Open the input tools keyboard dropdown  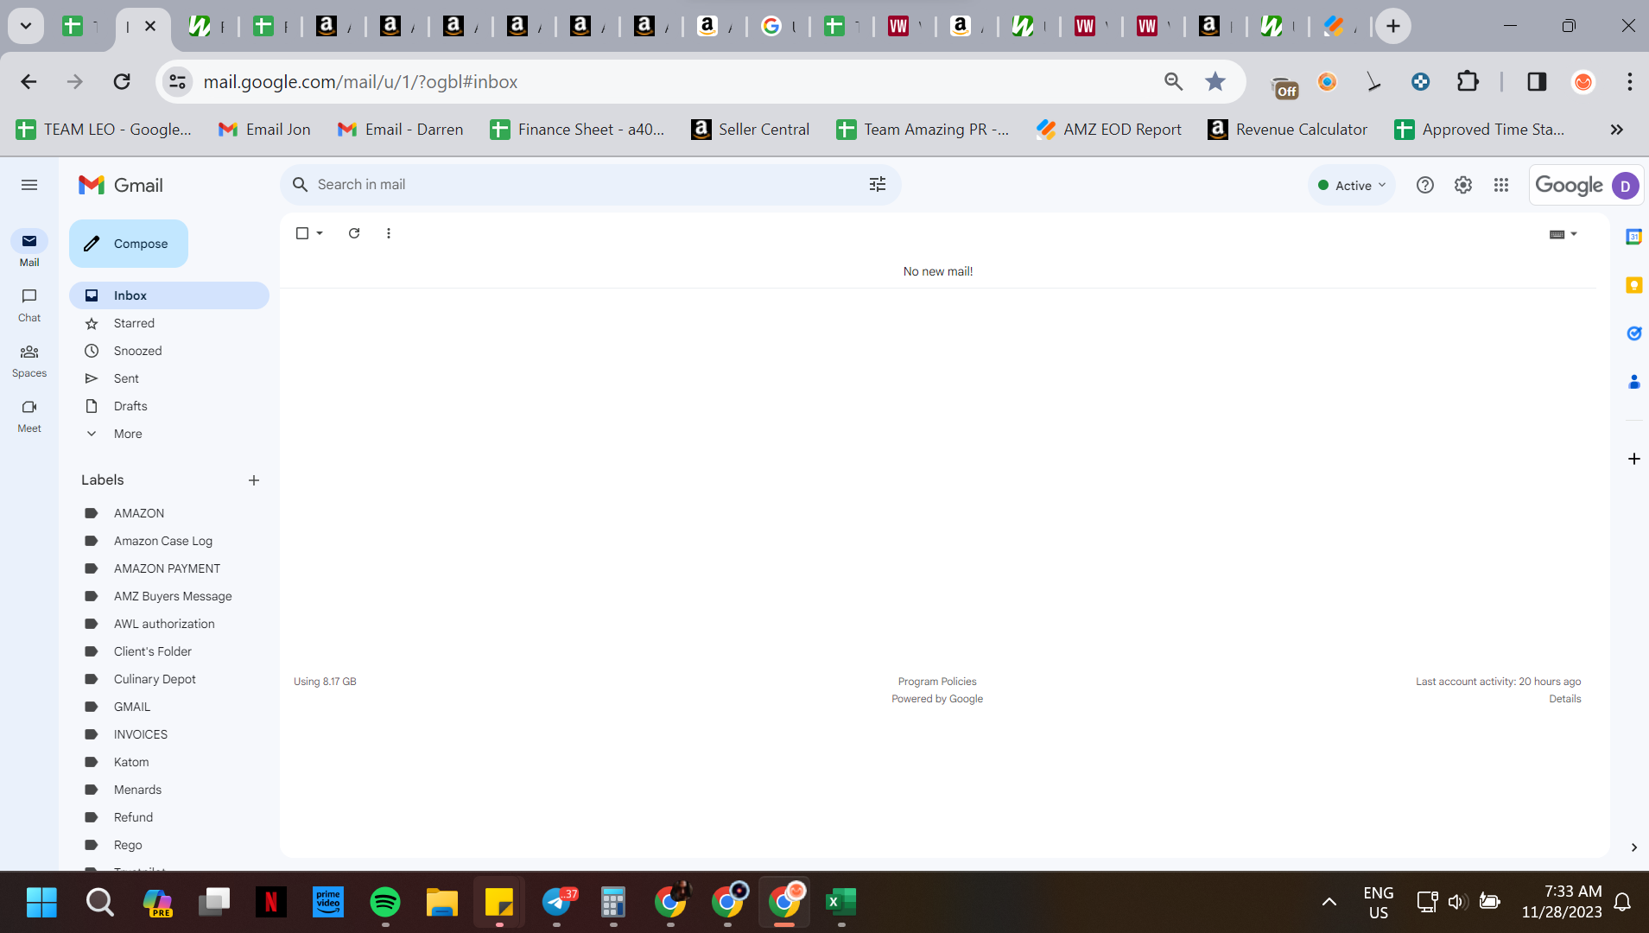[x=1563, y=234]
